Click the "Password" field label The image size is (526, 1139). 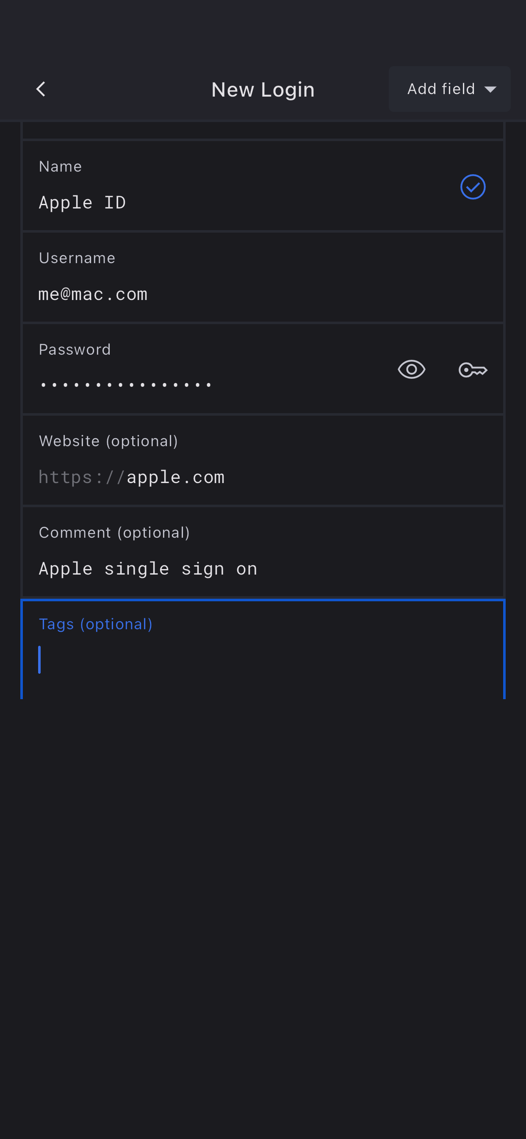(75, 350)
